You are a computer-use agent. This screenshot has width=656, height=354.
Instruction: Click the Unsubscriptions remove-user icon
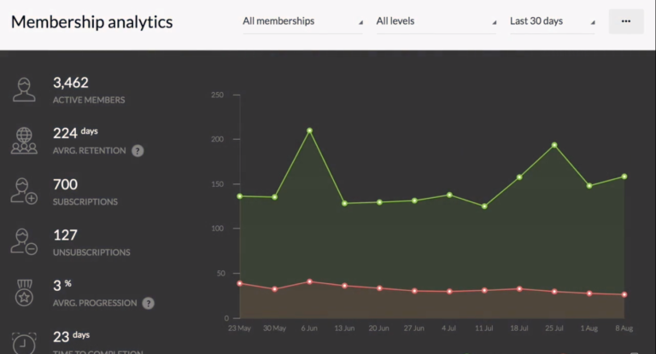(24, 242)
